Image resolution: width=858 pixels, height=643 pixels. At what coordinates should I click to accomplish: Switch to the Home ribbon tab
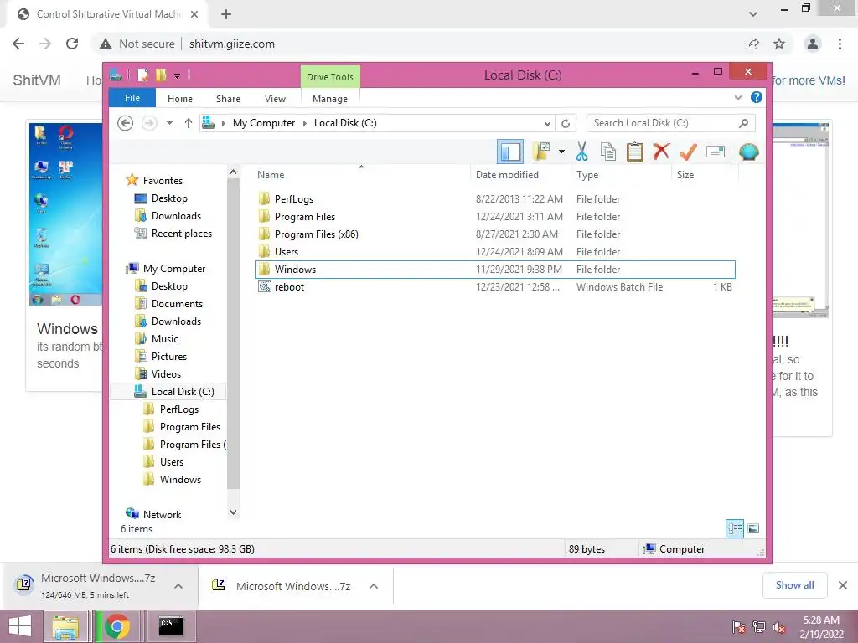180,99
